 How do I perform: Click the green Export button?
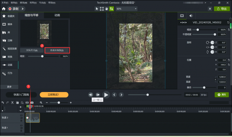(222, 9)
